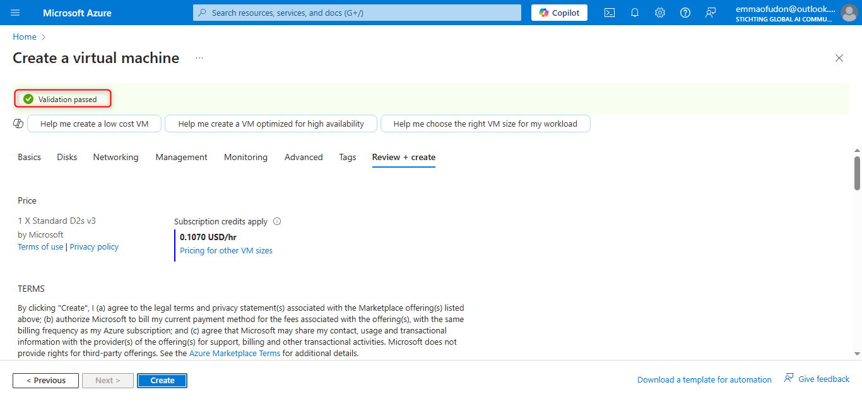Screen dimensions: 862x404
Task: Select Help me choose the right VM size
Action: tap(485, 124)
